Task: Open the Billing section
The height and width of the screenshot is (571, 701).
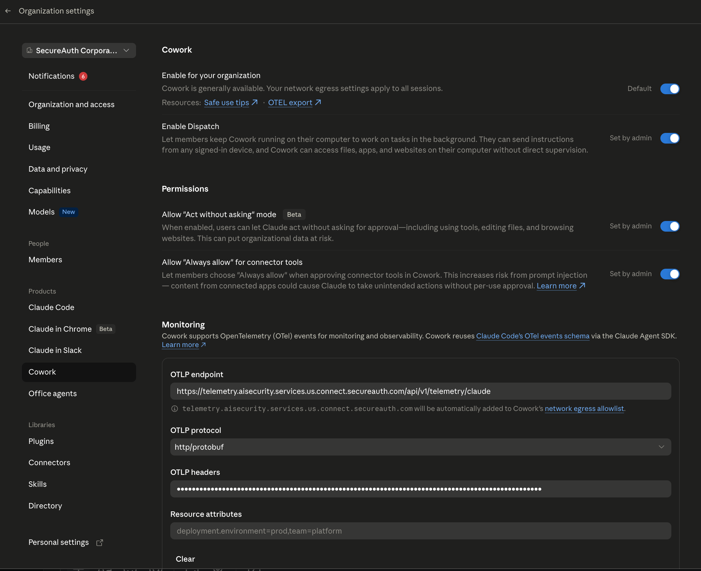Action: 79,126
